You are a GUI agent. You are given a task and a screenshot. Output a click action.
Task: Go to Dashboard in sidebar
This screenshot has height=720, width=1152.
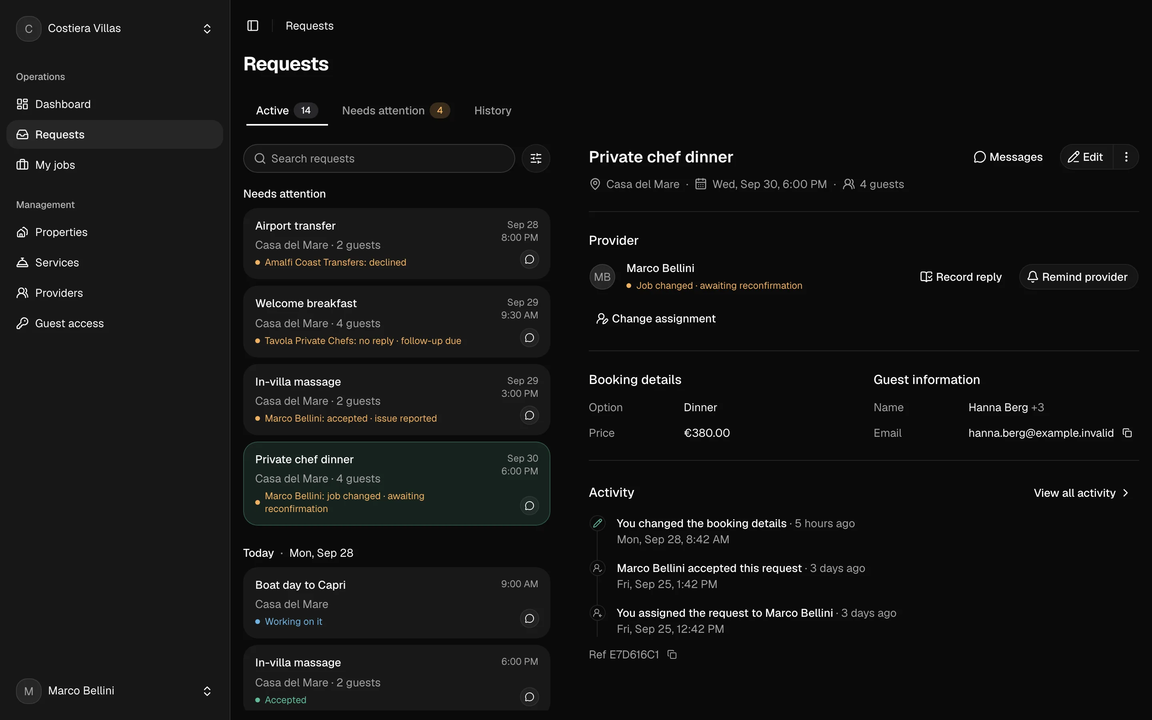coord(115,104)
